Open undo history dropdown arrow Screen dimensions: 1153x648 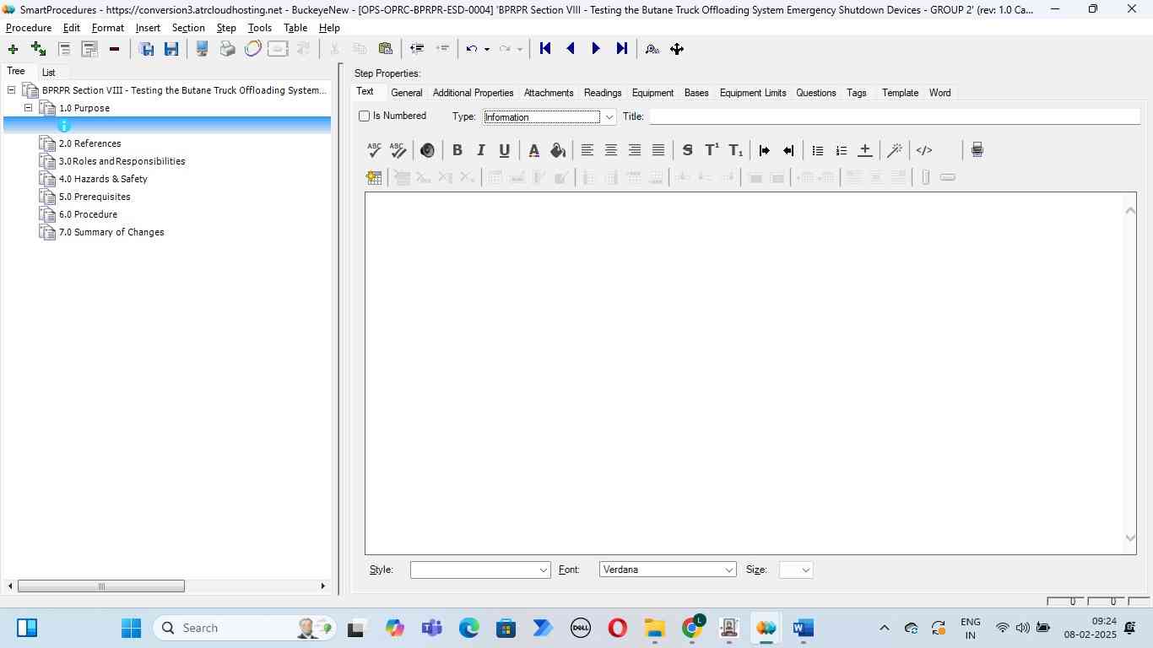click(x=487, y=49)
